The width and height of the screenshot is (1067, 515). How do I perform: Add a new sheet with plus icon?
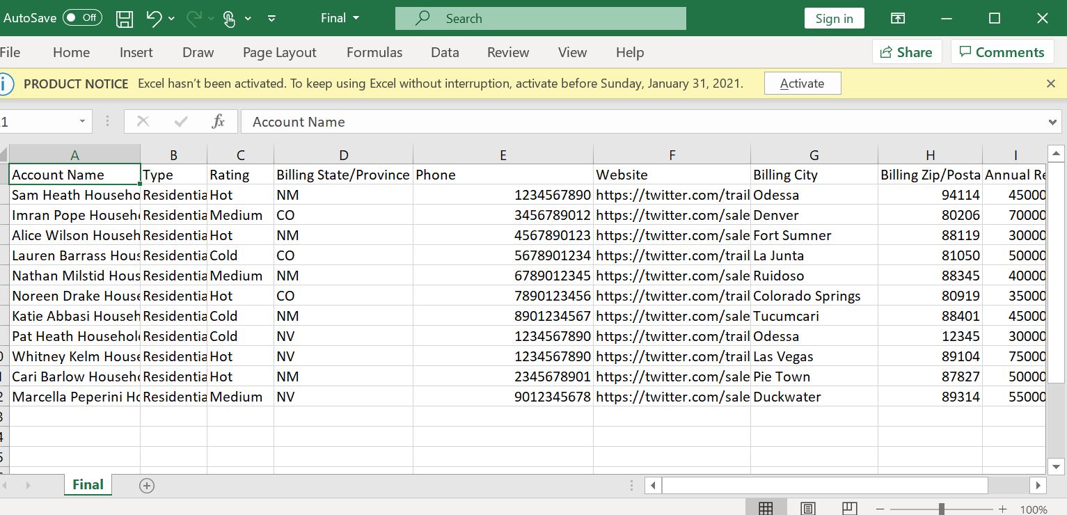[x=146, y=486]
